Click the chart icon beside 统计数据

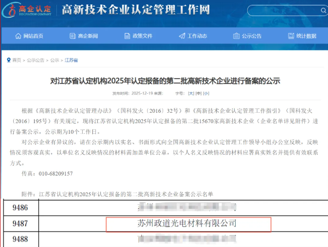[291, 36]
